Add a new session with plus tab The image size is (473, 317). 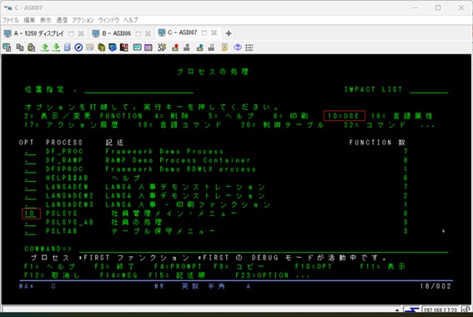pos(229,33)
